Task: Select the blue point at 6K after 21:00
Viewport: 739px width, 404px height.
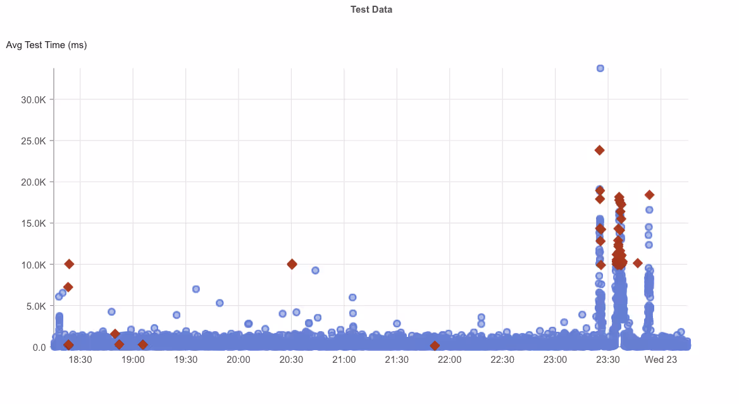Action: 352,298
